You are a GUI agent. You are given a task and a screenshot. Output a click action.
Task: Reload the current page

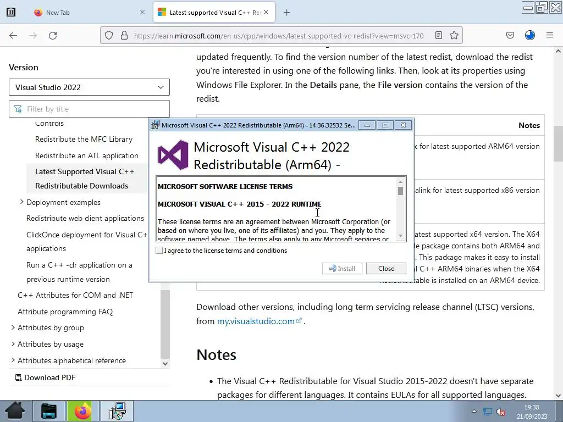53,36
